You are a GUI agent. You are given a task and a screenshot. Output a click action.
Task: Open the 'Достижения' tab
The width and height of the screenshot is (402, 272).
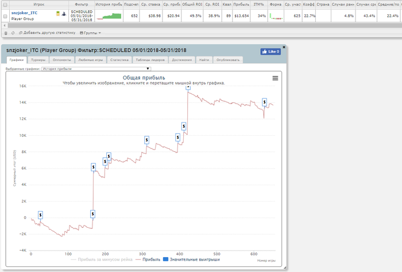182,60
